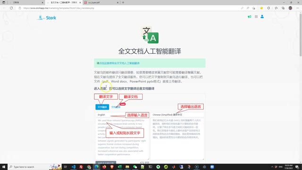
Task: Show hidden system tray icons
Action: click(x=272, y=167)
